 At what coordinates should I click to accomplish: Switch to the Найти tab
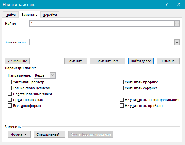click(x=11, y=15)
